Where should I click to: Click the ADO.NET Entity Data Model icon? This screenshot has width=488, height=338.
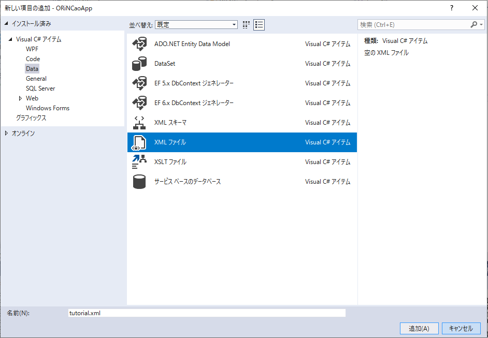139,44
